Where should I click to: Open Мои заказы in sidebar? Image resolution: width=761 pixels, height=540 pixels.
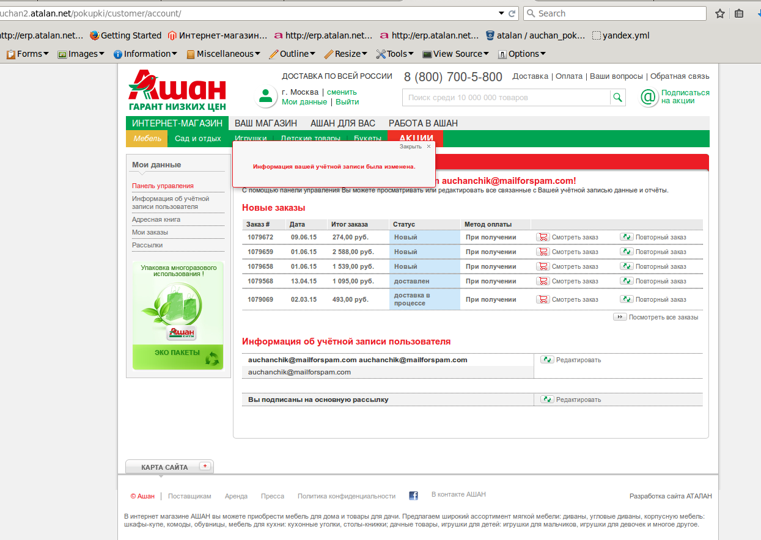point(150,232)
